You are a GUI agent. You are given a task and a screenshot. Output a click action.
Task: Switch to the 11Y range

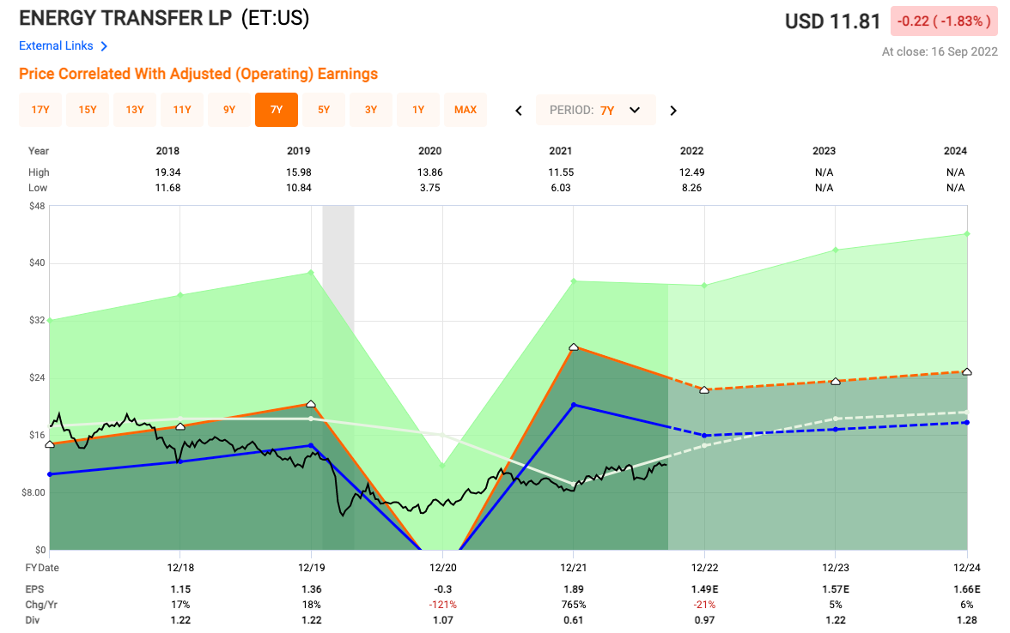[182, 110]
